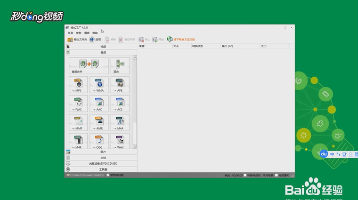Click the 转换状态 status column header

(206, 46)
